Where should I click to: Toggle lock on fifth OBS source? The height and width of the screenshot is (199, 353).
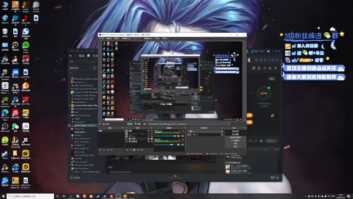pyautogui.click(x=152, y=142)
